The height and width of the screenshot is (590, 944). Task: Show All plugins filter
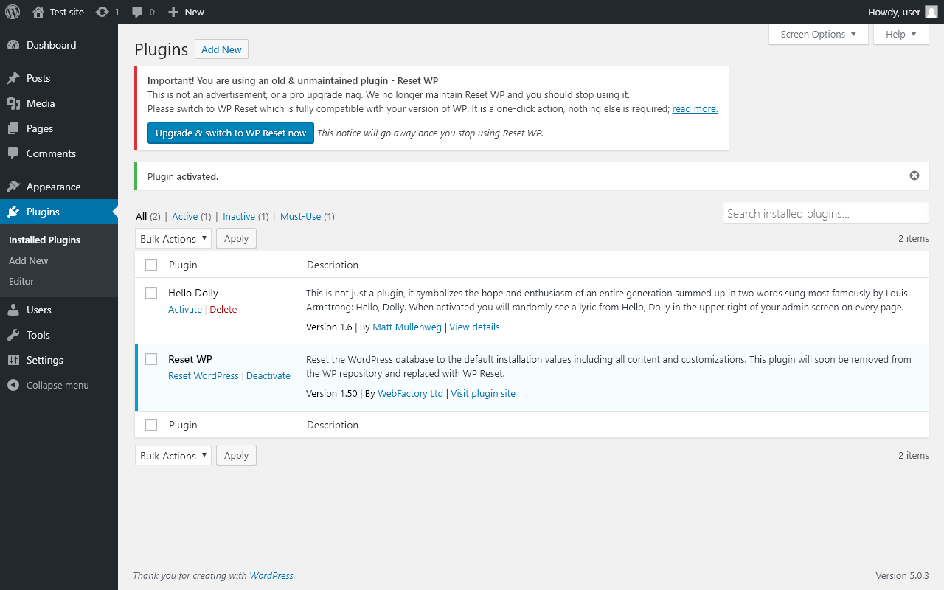[142, 216]
